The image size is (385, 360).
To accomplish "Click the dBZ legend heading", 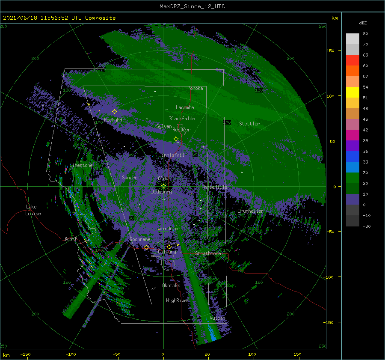I will click(x=363, y=23).
